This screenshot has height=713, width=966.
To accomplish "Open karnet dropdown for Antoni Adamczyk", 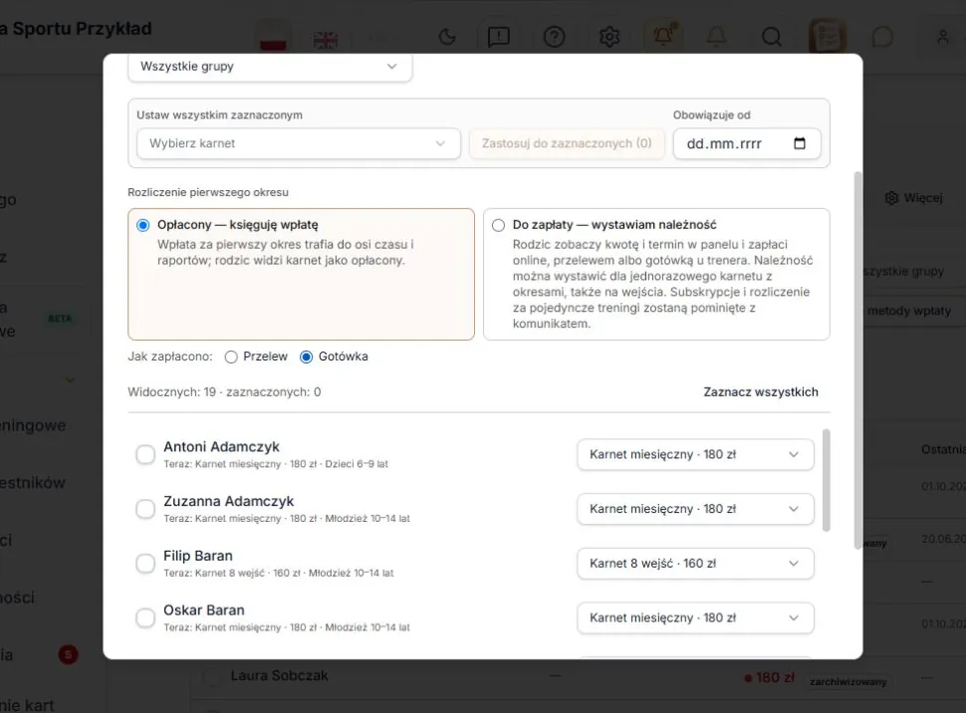I will tap(695, 455).
